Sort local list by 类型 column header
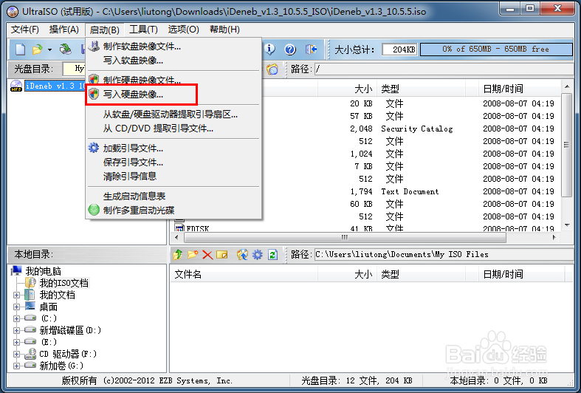Viewport: 581px width, 393px height. coord(421,274)
